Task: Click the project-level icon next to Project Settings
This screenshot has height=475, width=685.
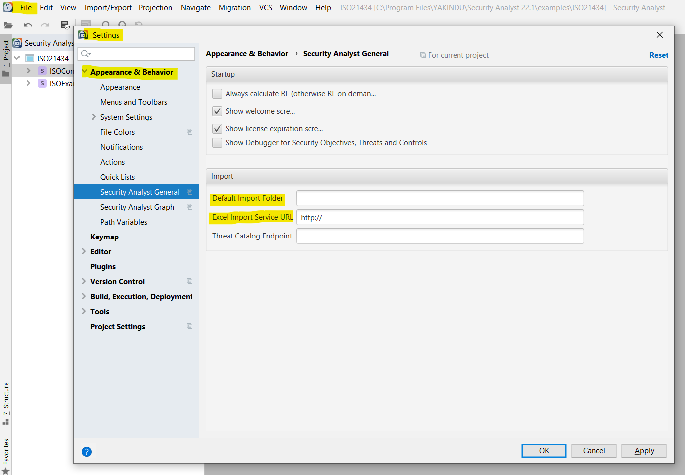Action: (x=190, y=326)
